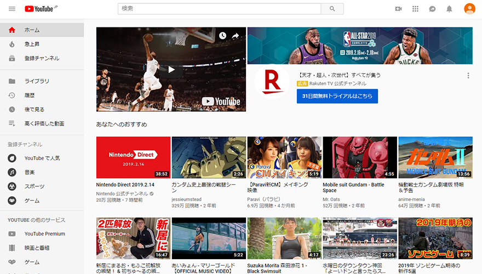Viewport: 482px width, 274px height.
Task: Click the 31日間無料トライアルはこちら button
Action: pos(337,96)
